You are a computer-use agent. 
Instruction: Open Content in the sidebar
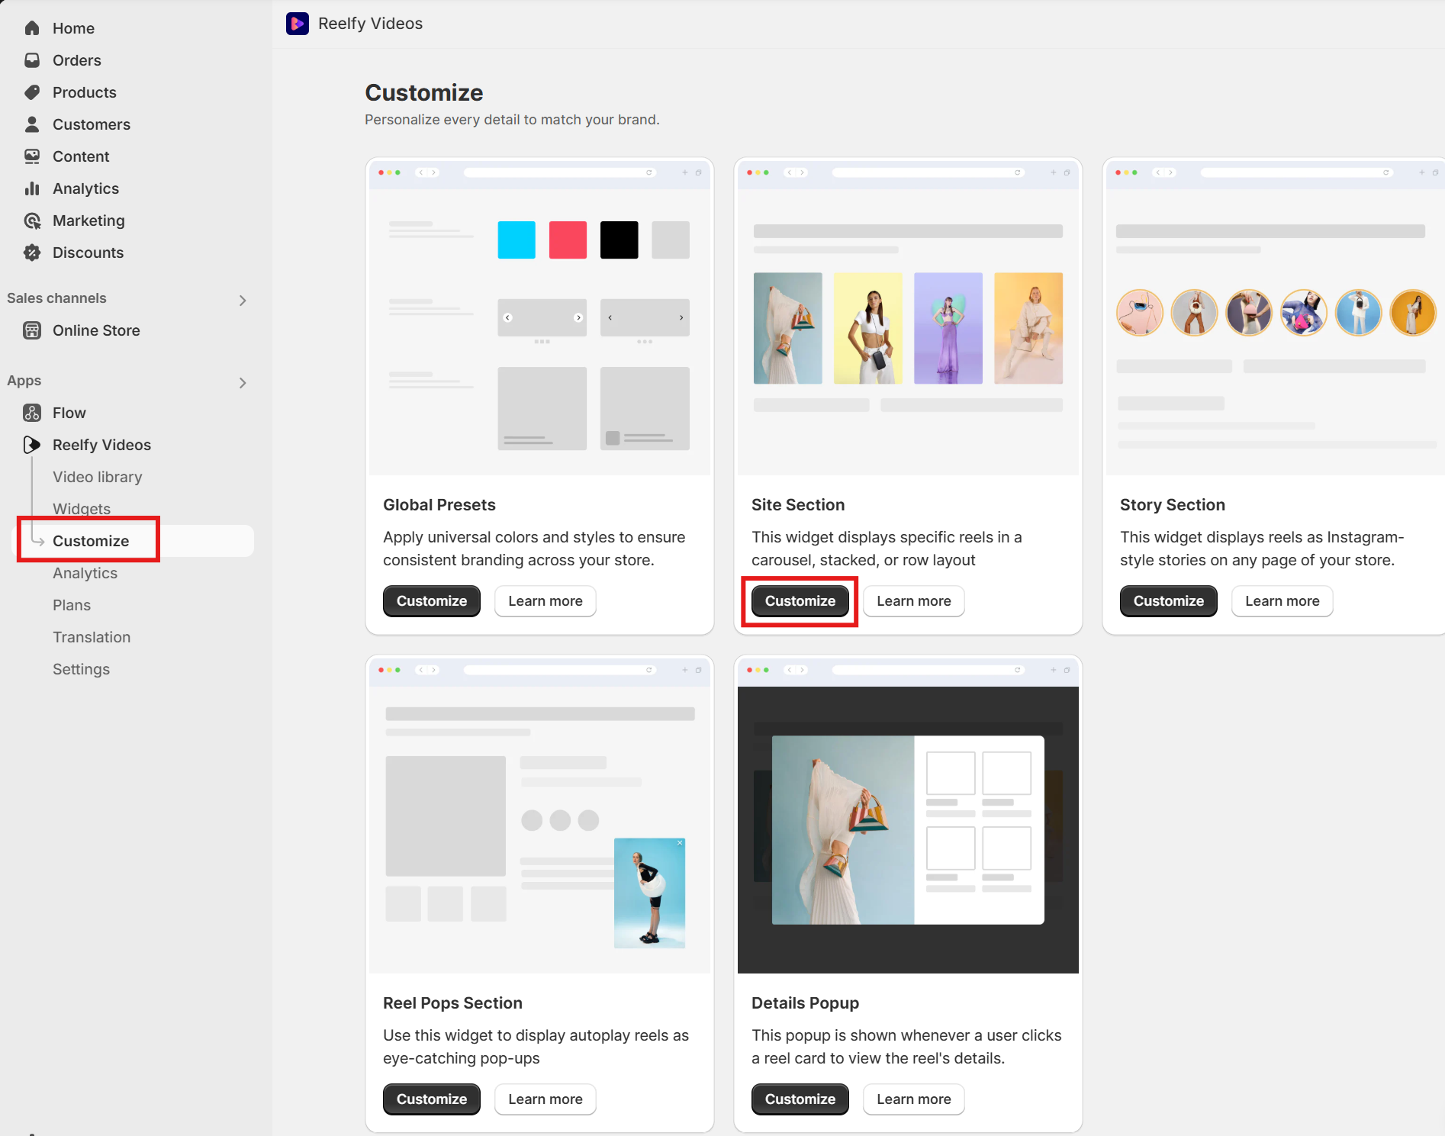coord(81,156)
